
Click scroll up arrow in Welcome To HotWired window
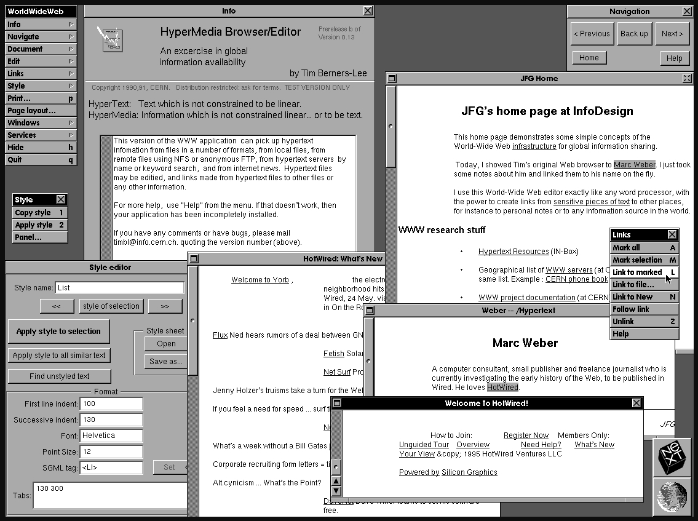(336, 480)
